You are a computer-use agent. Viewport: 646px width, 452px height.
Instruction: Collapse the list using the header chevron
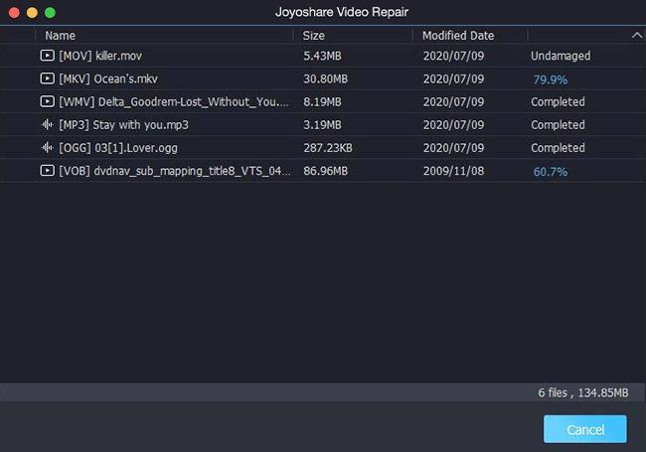pos(636,36)
